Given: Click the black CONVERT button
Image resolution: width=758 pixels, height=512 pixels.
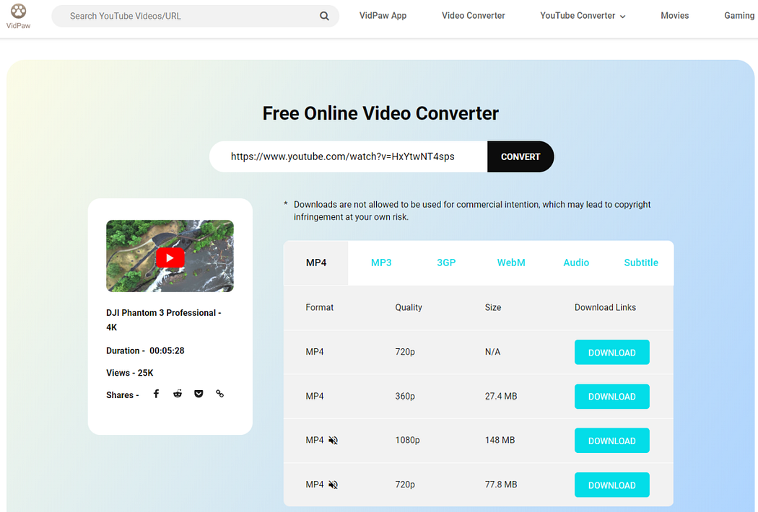Looking at the screenshot, I should click(520, 156).
